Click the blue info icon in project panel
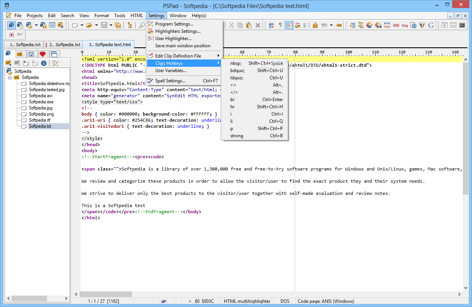The height and width of the screenshot is (307, 472). 44,63
